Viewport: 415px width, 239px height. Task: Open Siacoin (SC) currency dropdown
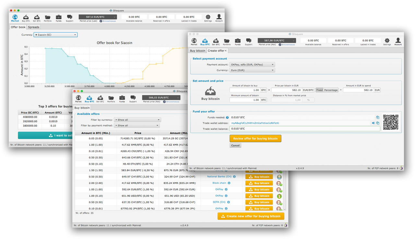click(x=55, y=35)
